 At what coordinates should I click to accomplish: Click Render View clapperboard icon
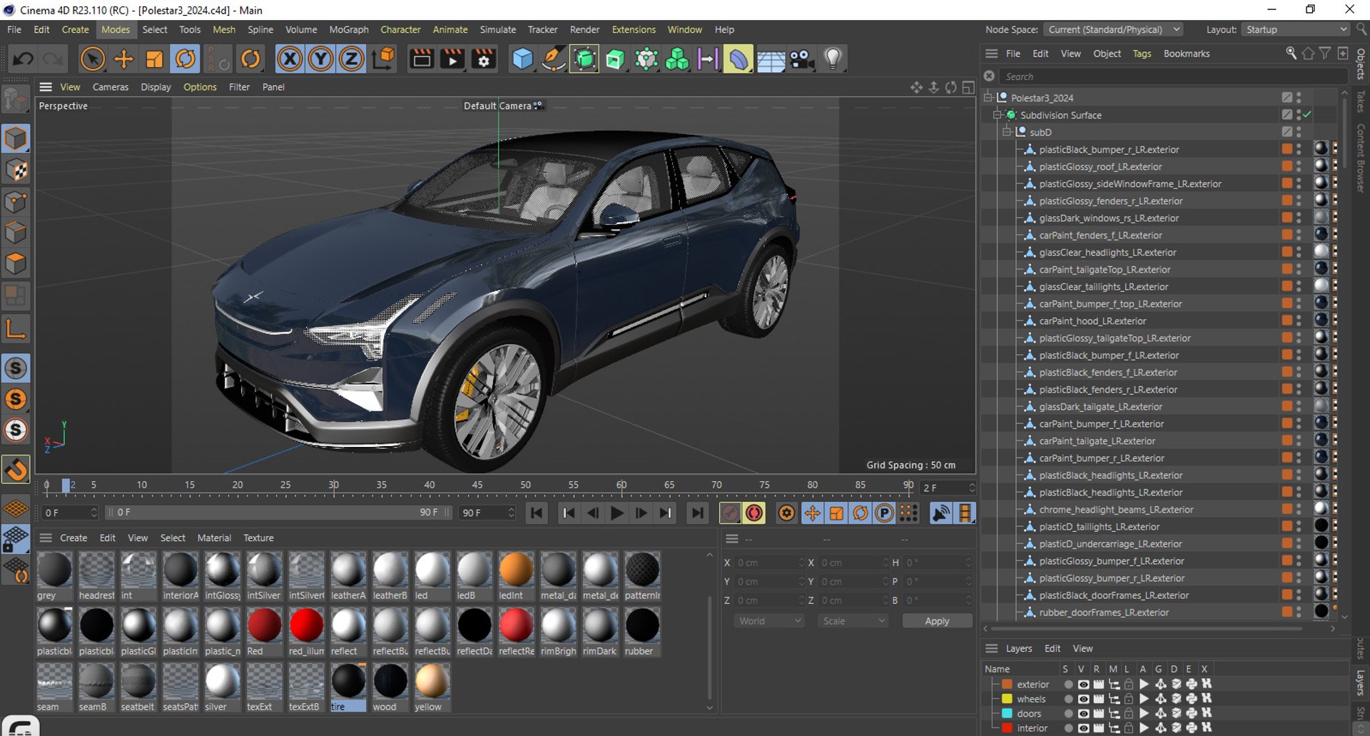pyautogui.click(x=422, y=59)
